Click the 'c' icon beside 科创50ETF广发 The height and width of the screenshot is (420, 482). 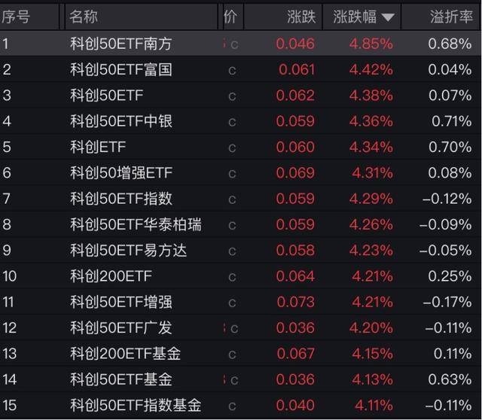tap(234, 328)
